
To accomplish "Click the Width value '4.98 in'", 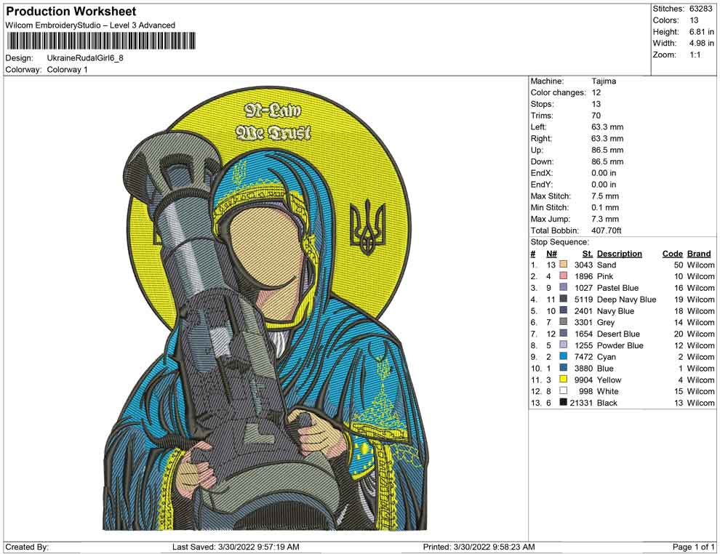I will (702, 43).
